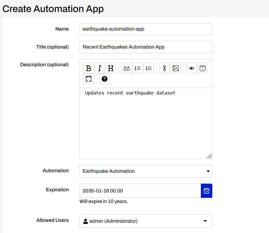Insert a link using the link icon
Viewport: 269px width, 233px height.
click(164, 68)
